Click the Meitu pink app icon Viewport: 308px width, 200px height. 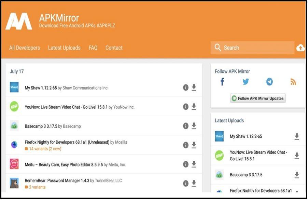click(x=14, y=164)
